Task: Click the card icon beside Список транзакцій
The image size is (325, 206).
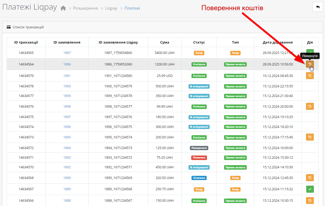Action: coord(9,27)
